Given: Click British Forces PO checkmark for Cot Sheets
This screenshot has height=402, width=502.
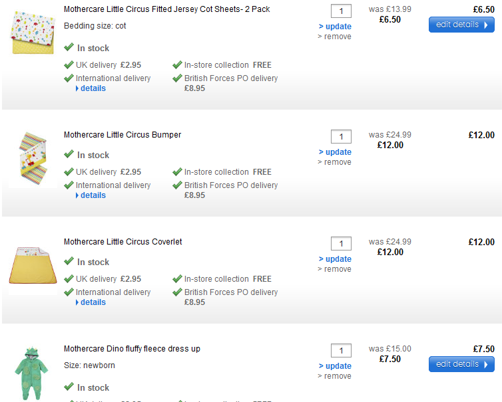Looking at the screenshot, I should 177,78.
